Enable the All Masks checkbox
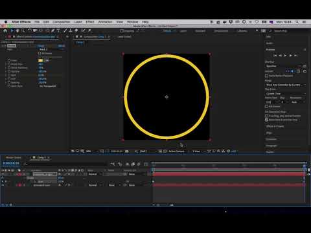Image resolution: width=311 pixels, height=233 pixels. [x=40, y=53]
